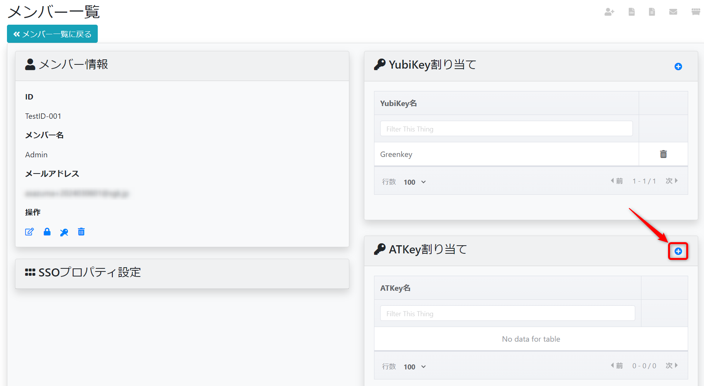Image resolution: width=704 pixels, height=386 pixels.
Task: Add an ATKey assignment with plus icon
Action: 678,251
